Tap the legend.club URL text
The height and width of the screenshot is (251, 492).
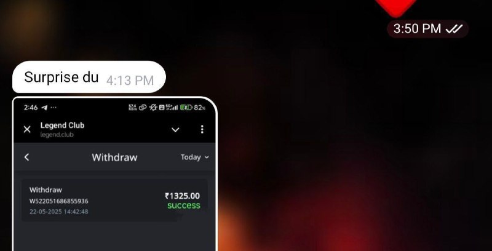pyautogui.click(x=57, y=135)
